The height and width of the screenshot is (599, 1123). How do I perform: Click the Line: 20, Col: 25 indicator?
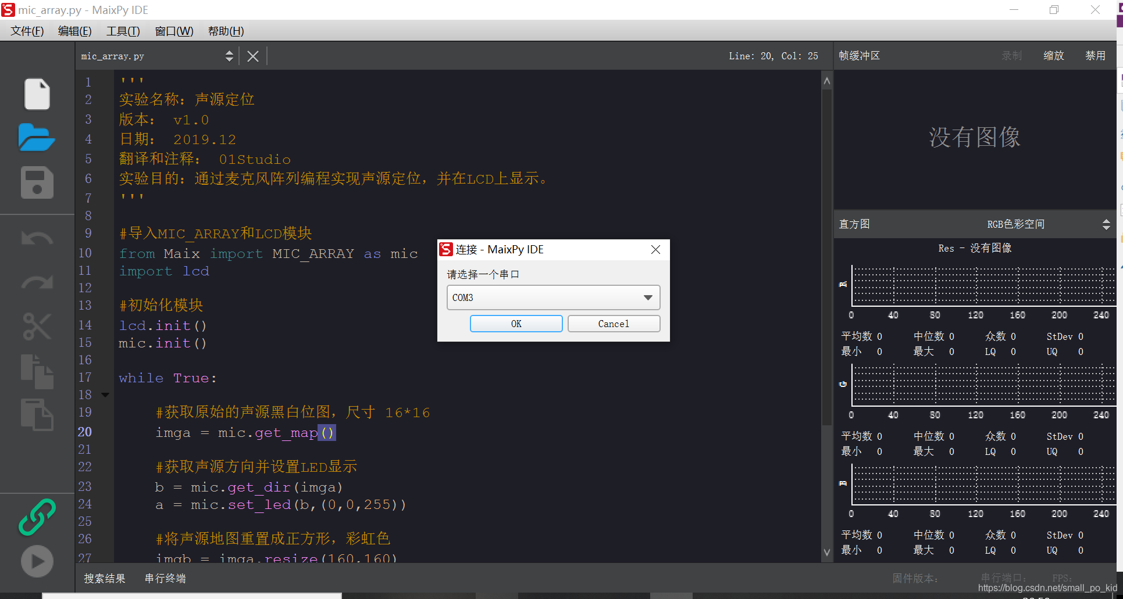[773, 56]
